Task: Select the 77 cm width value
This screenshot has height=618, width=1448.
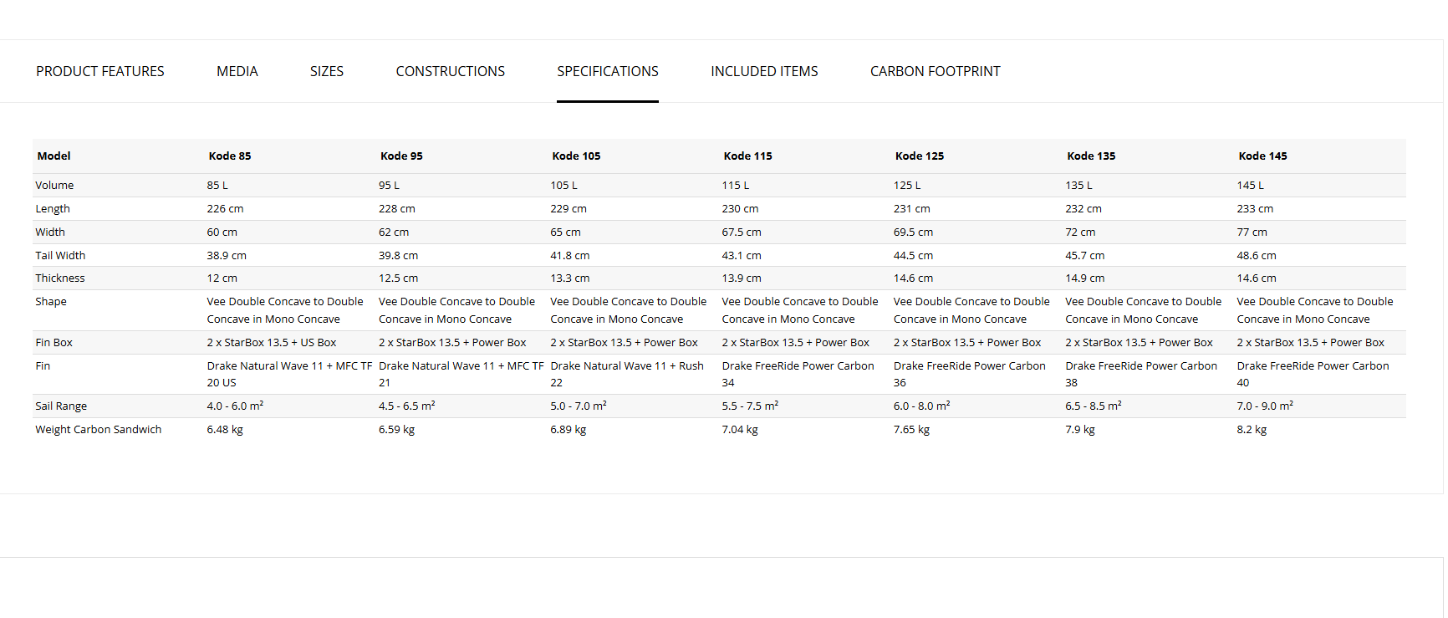Action: click(x=1252, y=232)
